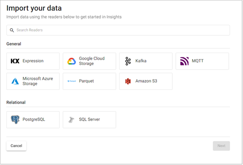Click the Google Cloud Storage logo
Viewport: 243px width, 165px height.
tap(72, 61)
